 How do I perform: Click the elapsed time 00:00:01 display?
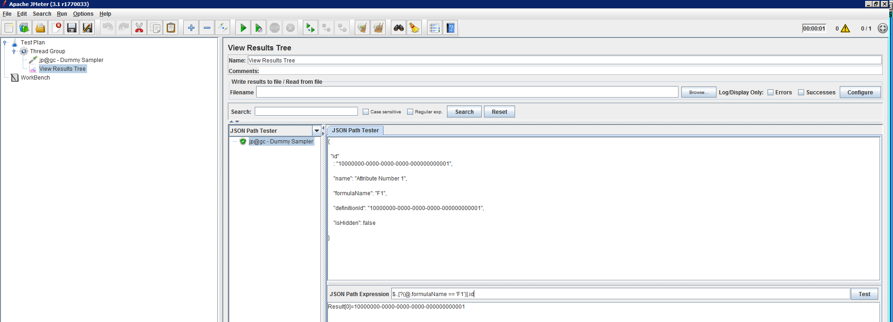(x=814, y=28)
